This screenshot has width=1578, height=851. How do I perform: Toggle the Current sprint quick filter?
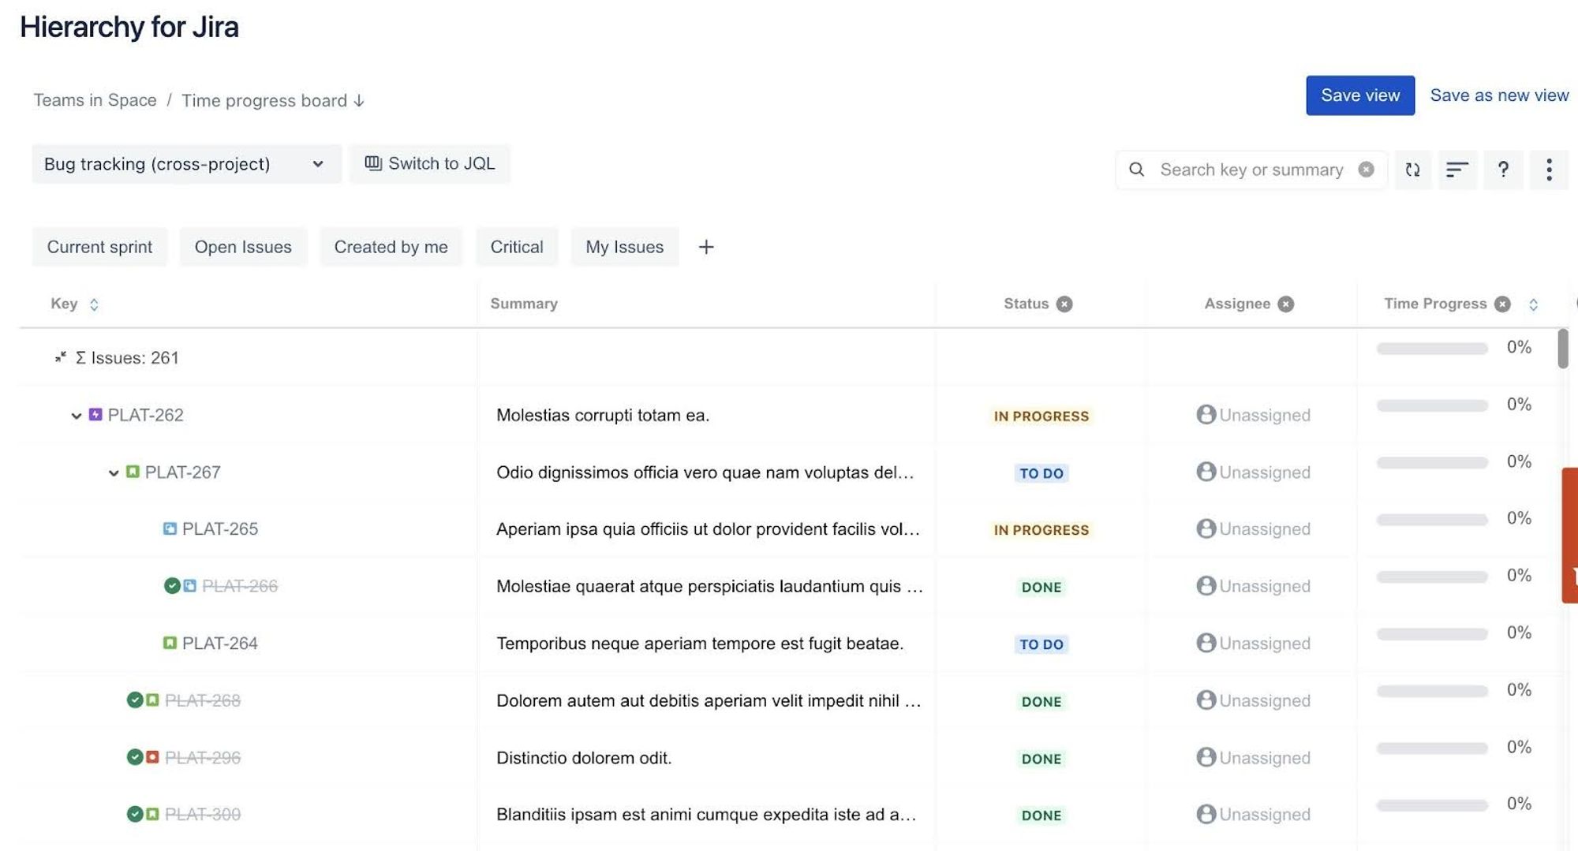99,247
